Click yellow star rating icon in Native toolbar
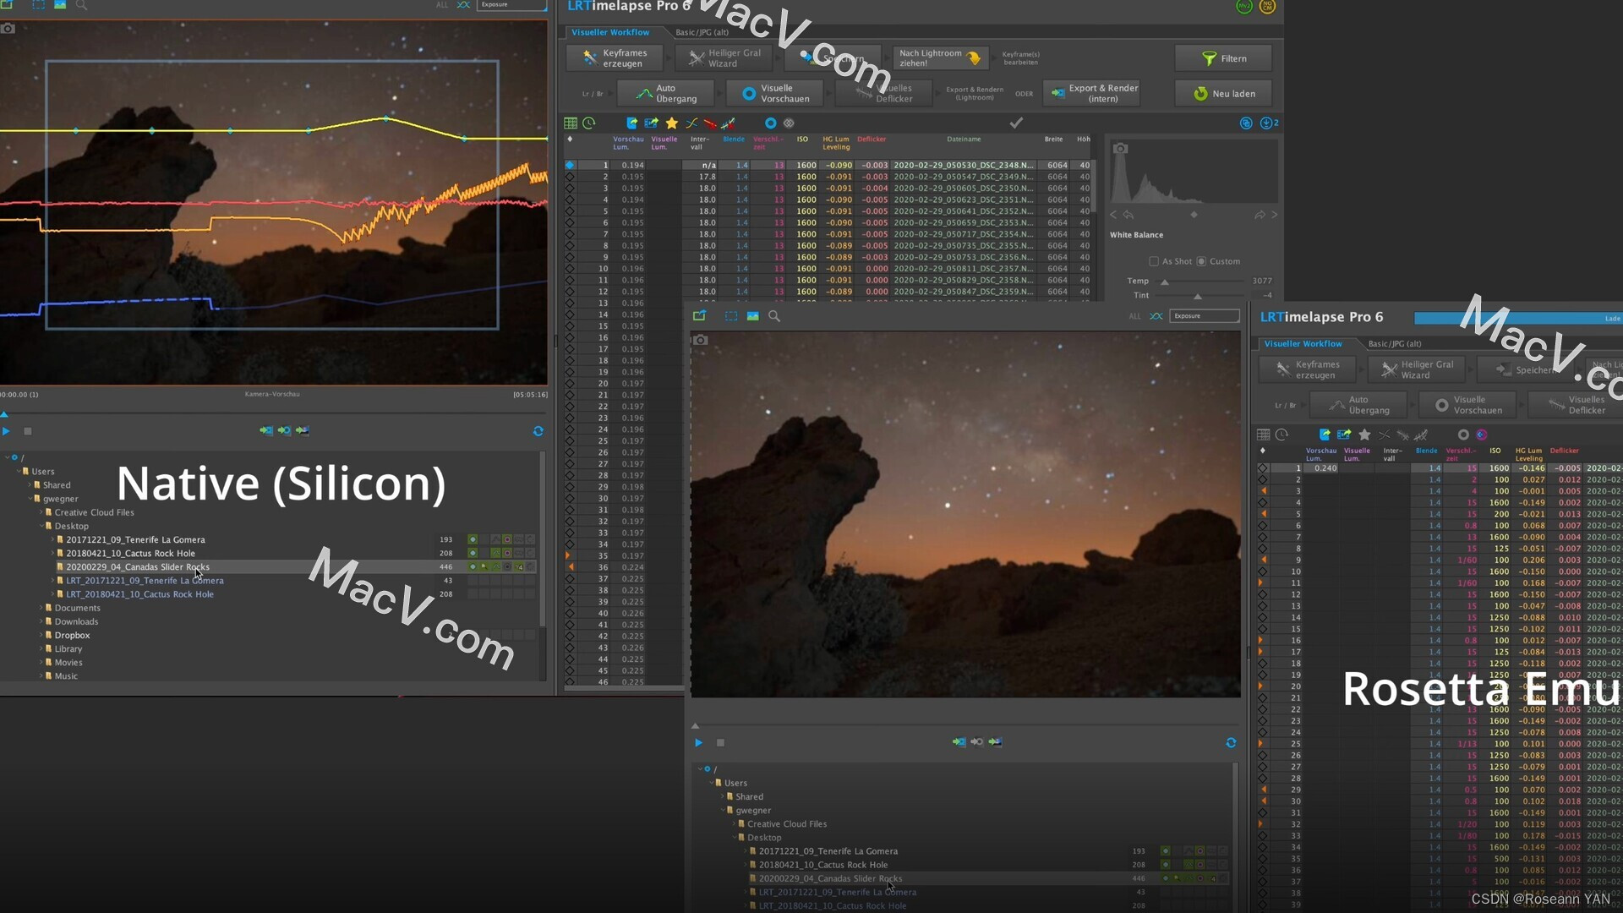Screen dimensions: 1623x913 (672, 123)
